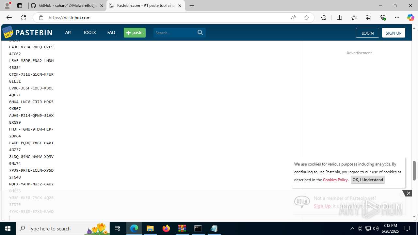Open Windows Start menu
Image resolution: width=418 pixels, height=235 pixels.
(8, 228)
